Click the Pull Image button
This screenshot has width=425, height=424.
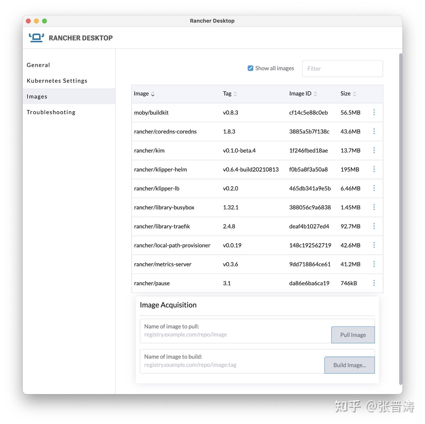[x=353, y=335]
